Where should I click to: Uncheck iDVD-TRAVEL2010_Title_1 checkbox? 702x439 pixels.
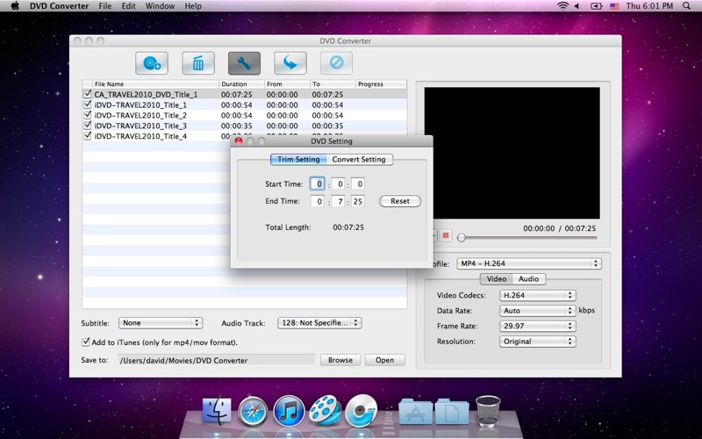[x=87, y=104]
